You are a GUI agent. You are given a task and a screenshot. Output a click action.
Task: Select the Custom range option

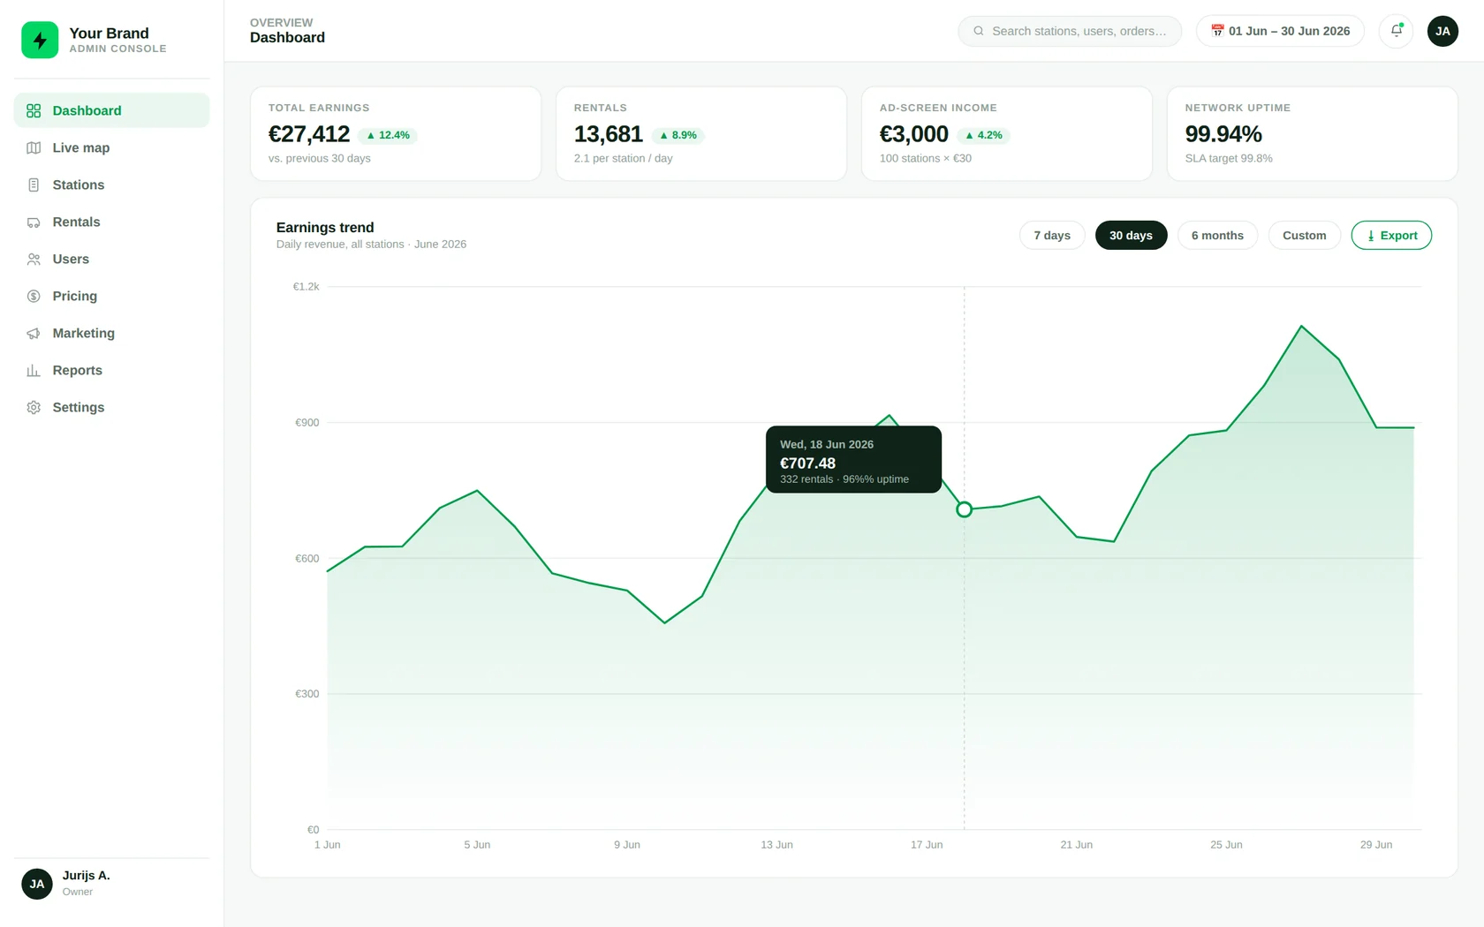(x=1304, y=236)
